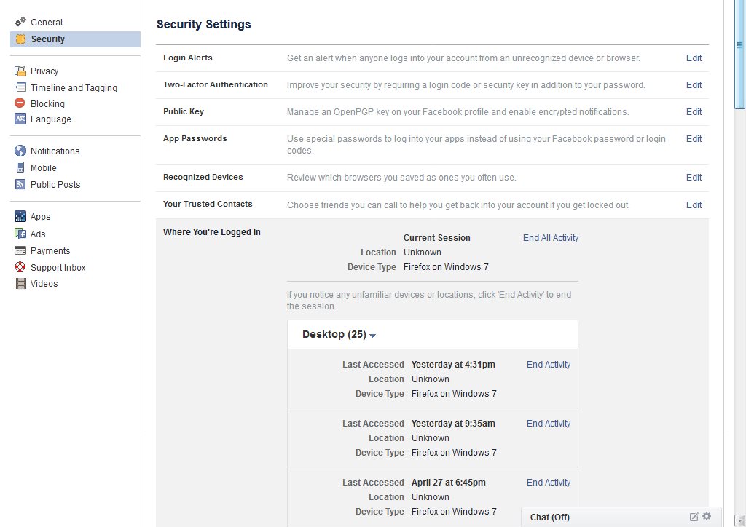Open Videos settings
The width and height of the screenshot is (746, 527).
(x=44, y=284)
